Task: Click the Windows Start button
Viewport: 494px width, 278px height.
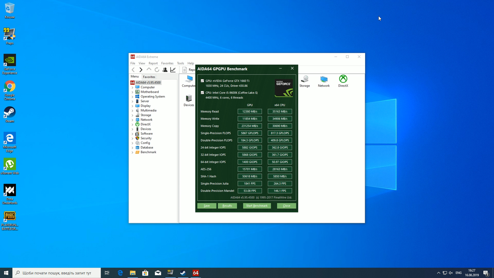Action: pyautogui.click(x=6, y=273)
